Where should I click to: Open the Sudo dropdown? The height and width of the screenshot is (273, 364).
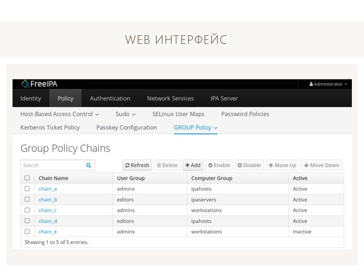pyautogui.click(x=125, y=114)
